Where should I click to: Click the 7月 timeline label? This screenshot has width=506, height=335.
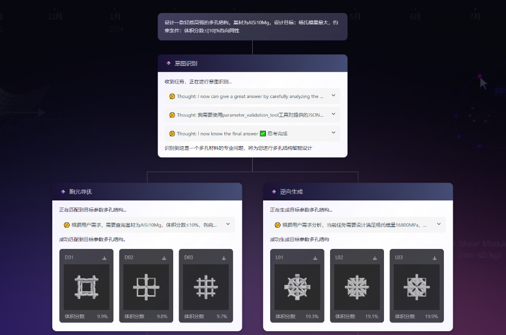point(474,17)
